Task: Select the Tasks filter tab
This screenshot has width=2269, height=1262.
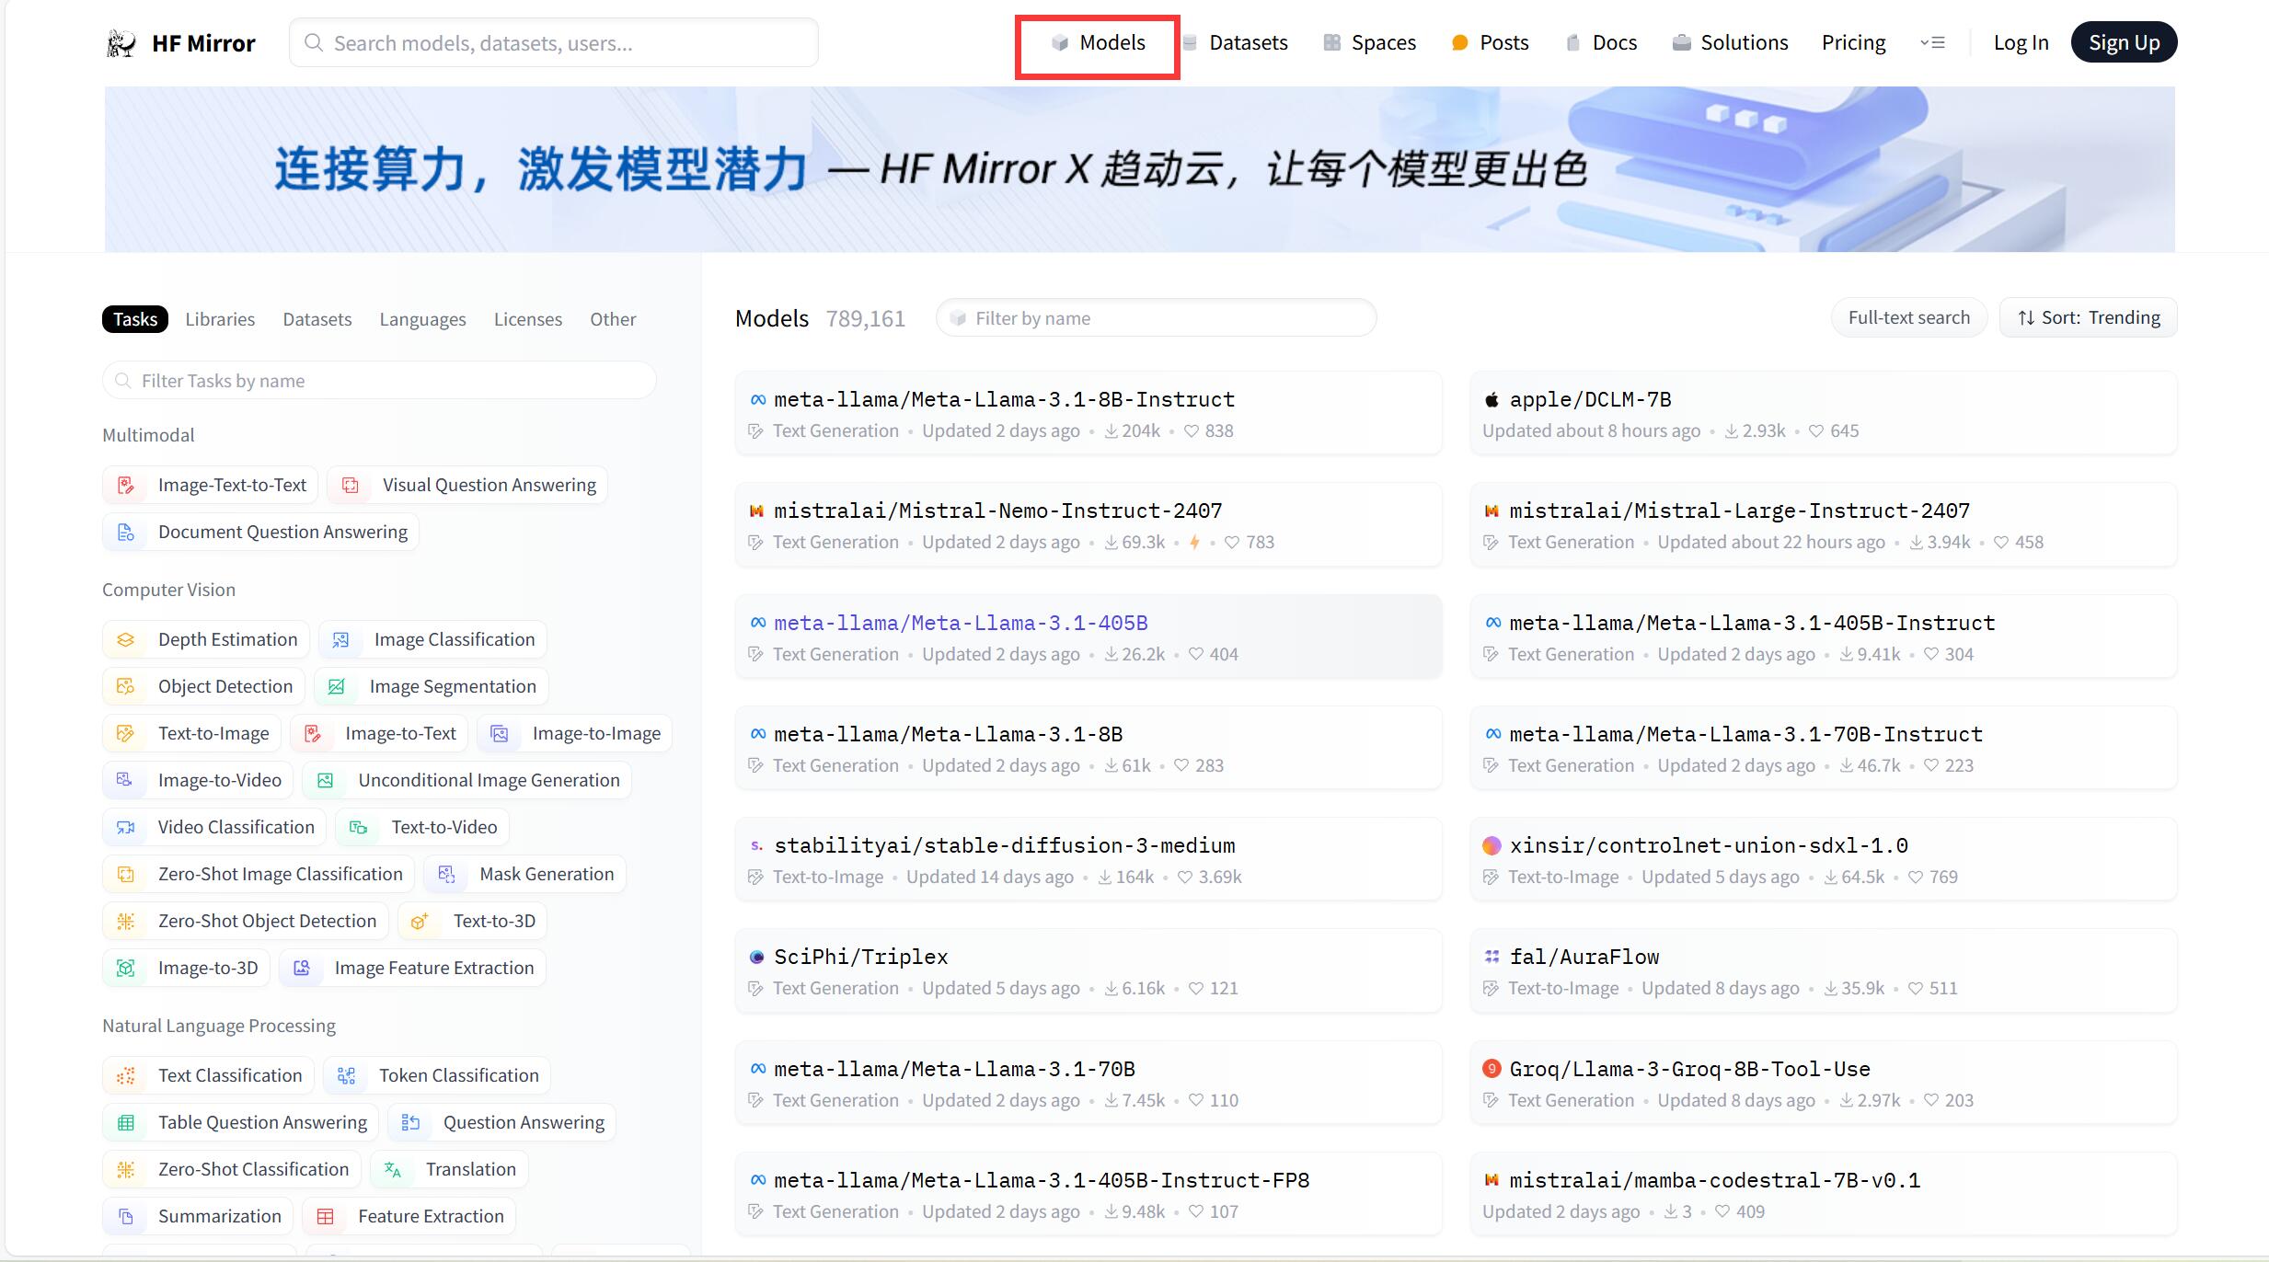Action: click(135, 318)
